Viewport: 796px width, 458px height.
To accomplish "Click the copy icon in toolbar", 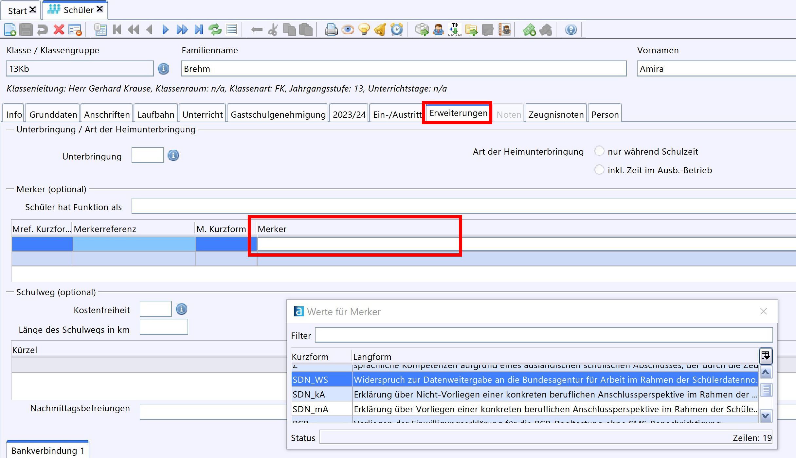I will [289, 30].
